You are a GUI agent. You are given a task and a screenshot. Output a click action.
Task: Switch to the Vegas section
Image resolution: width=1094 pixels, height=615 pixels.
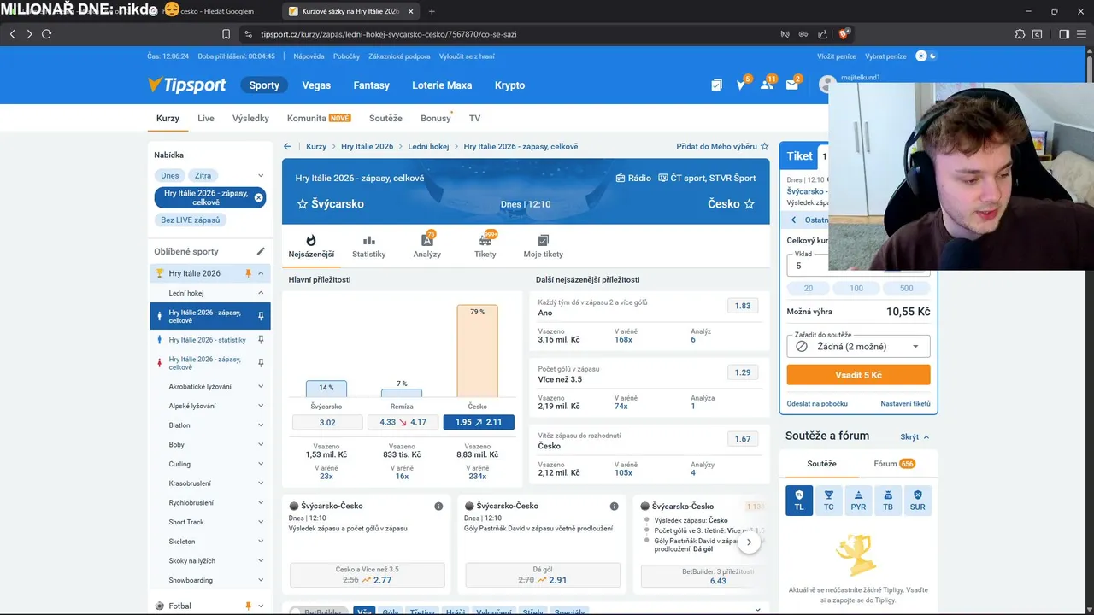click(316, 85)
